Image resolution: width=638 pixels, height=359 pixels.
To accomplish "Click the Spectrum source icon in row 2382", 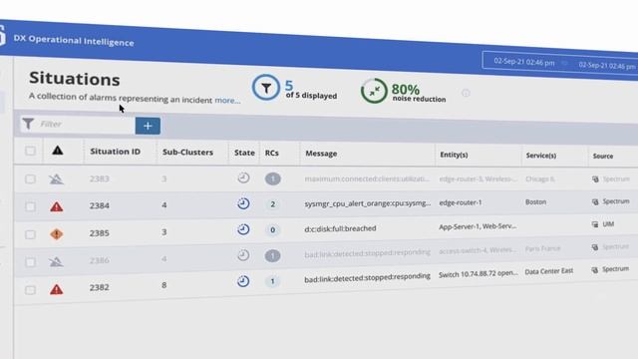I will 595,270.
